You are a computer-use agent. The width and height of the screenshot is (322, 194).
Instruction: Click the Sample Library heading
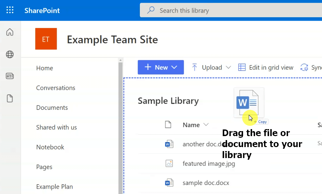tap(168, 101)
